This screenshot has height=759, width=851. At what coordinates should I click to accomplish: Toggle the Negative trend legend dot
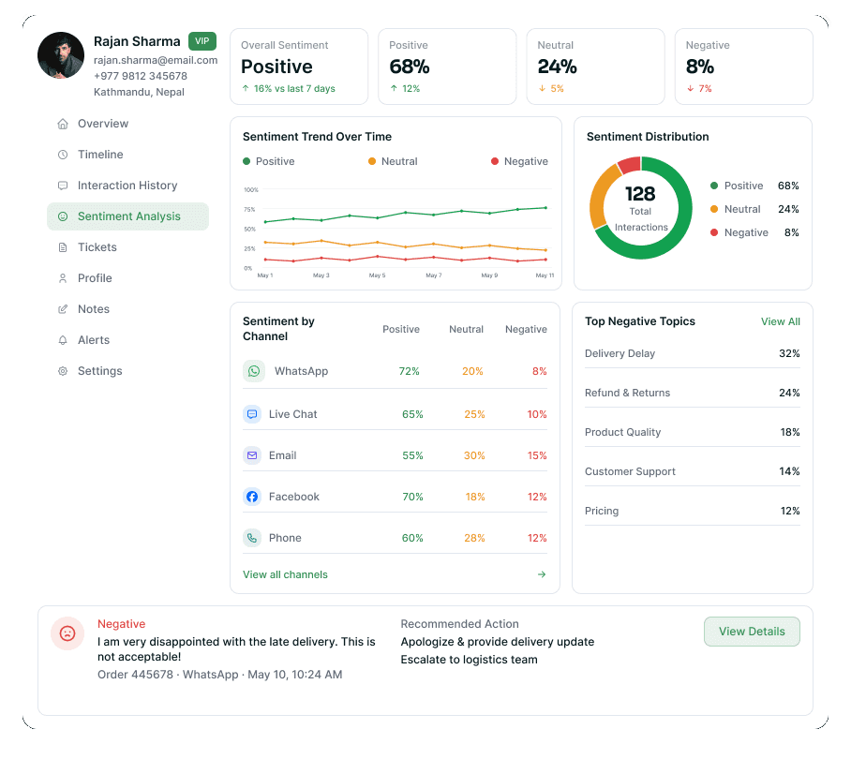click(495, 161)
